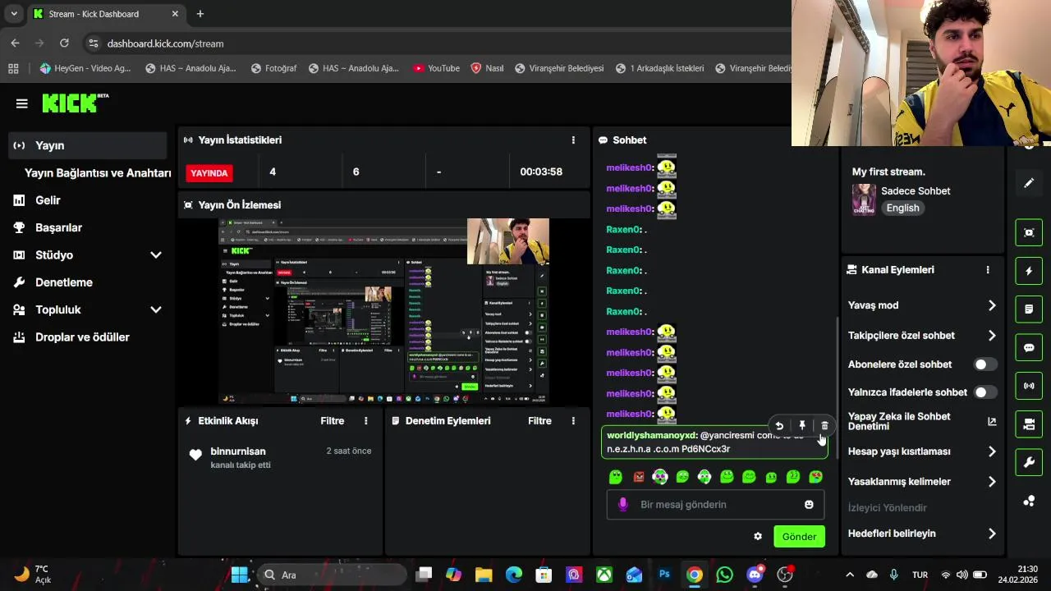Open Yasaklanmış kelimeler arrow
The width and height of the screenshot is (1051, 591).
[992, 482]
